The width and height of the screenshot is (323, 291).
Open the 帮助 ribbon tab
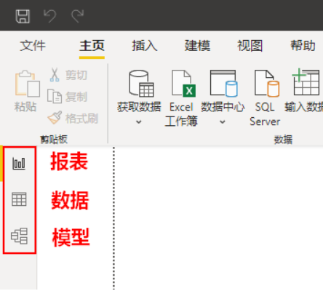click(x=303, y=46)
